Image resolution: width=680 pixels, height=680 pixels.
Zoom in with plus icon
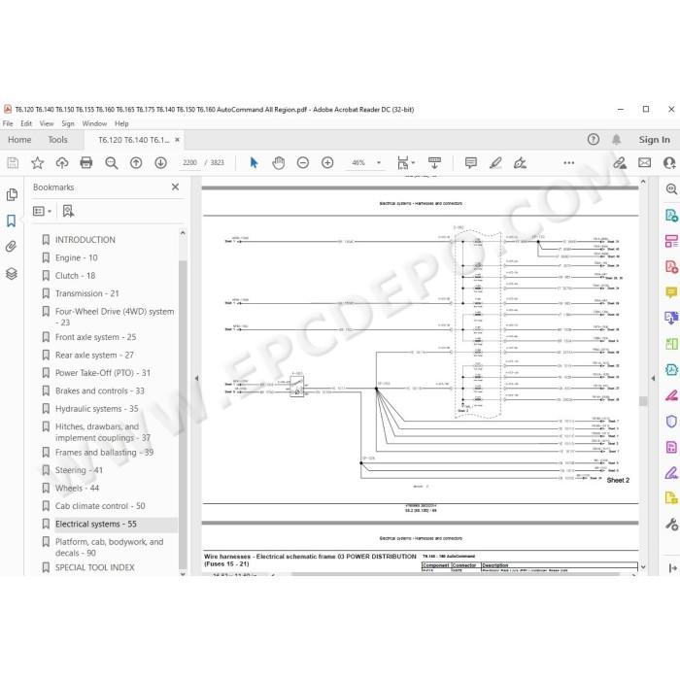tap(327, 163)
